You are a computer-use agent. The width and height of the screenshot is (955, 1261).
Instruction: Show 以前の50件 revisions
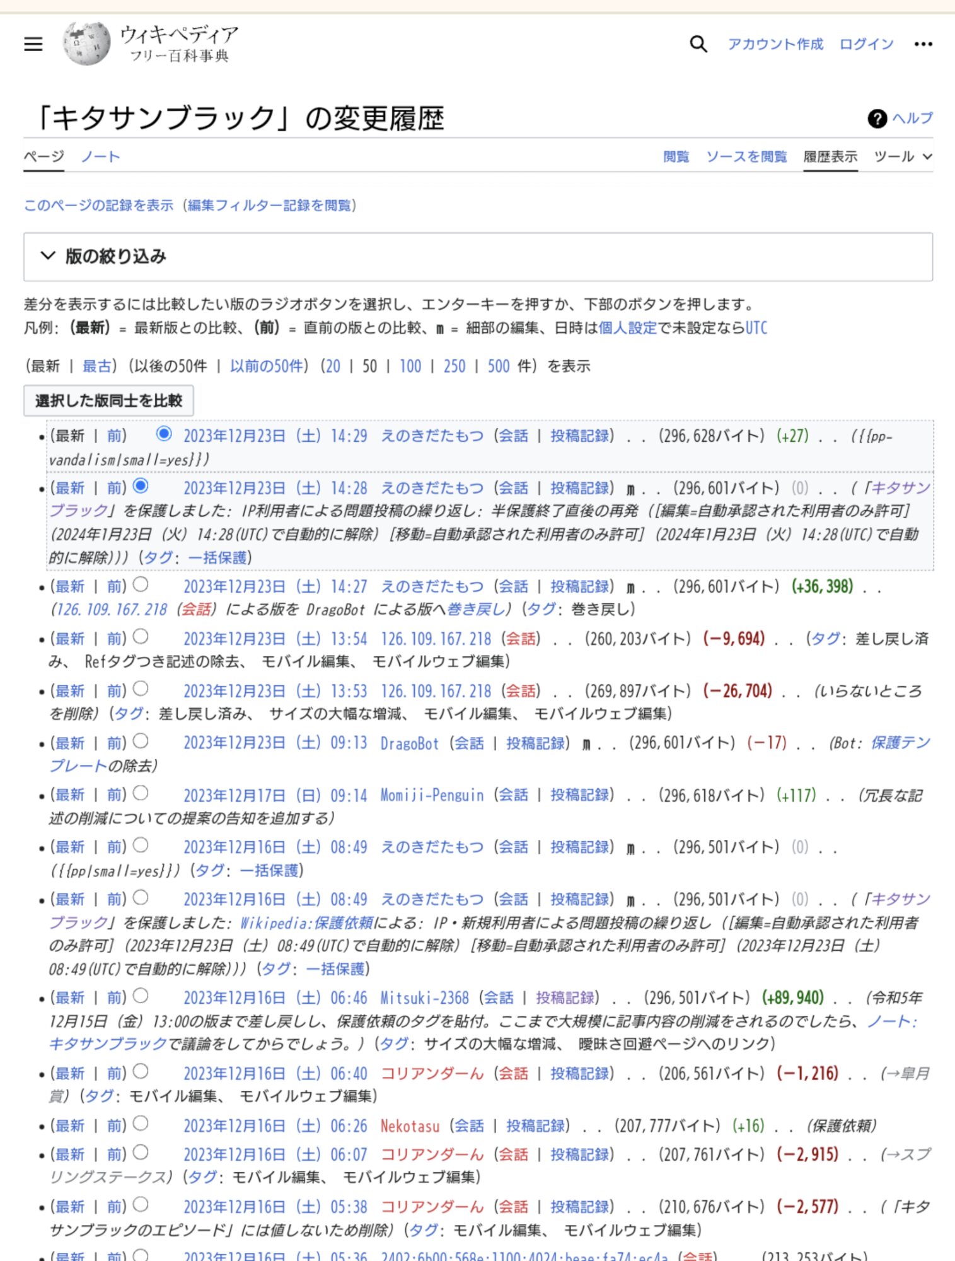click(267, 366)
